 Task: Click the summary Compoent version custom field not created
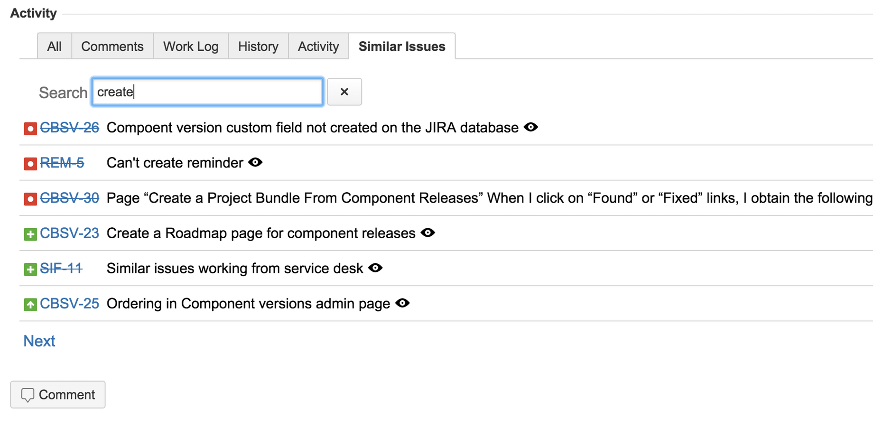(x=313, y=128)
